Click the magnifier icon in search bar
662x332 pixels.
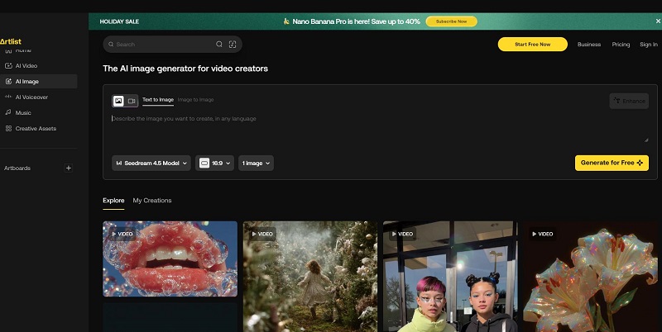[x=219, y=45]
